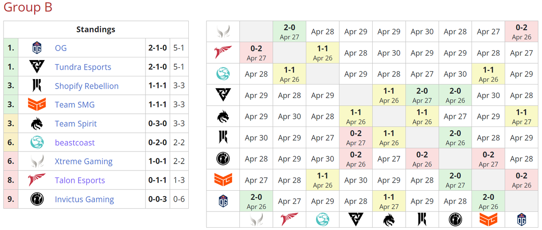Click the OG logo in crosstable bottom row
The width and height of the screenshot is (542, 230).
pyautogui.click(x=521, y=220)
